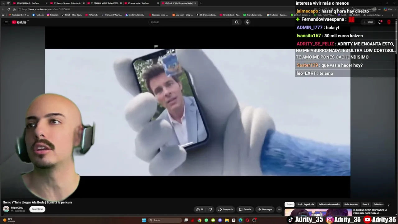This screenshot has height=224, width=398.
Task: Select the 'Para ti' filter chip
Action: 366,204
